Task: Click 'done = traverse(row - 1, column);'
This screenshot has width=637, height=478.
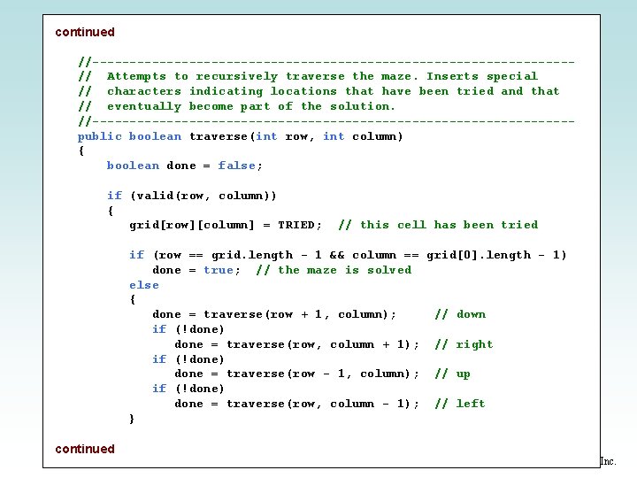Action: [296, 374]
